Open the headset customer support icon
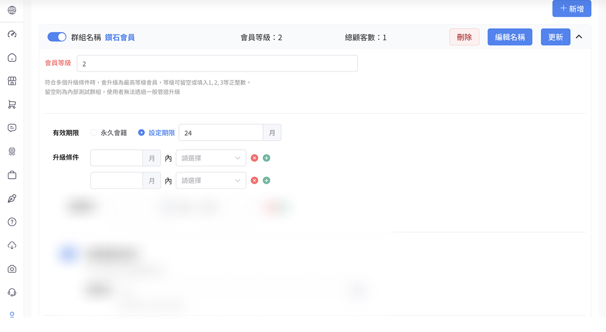The image size is (606, 332). 11,292
